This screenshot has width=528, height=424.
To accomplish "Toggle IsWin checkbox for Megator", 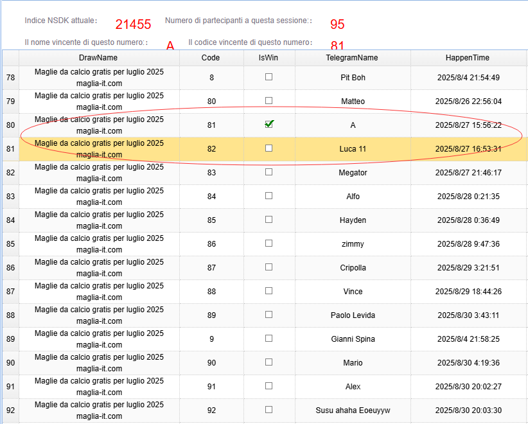I will [268, 172].
